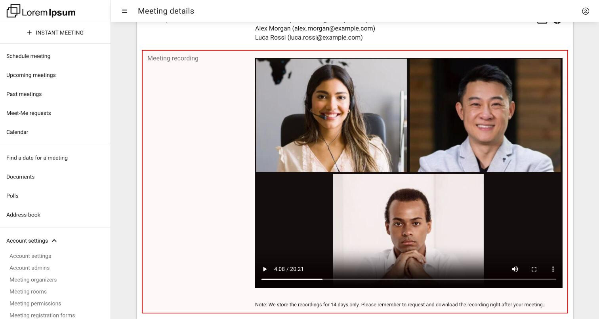Click the smiling man in blazer video tile
The width and height of the screenshot is (599, 319).
pos(485,115)
